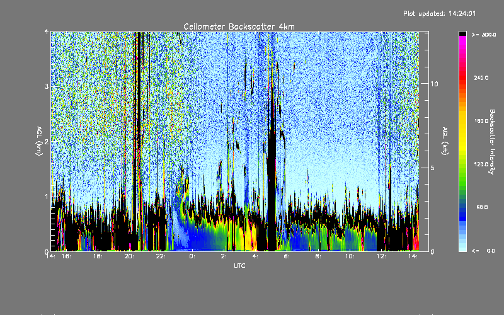Select the '120.0' colorbar value
Image resolution: width=504 pixels, height=315 pixels.
(x=481, y=164)
